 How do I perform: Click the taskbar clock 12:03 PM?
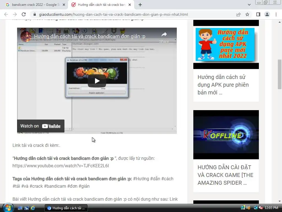pos(272,208)
